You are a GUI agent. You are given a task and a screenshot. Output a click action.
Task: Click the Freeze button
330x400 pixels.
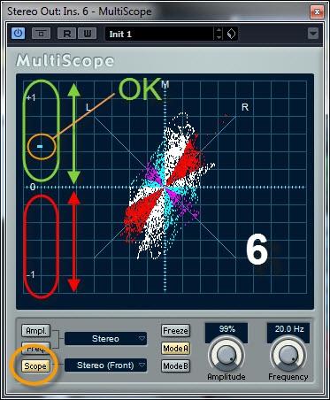[175, 331]
